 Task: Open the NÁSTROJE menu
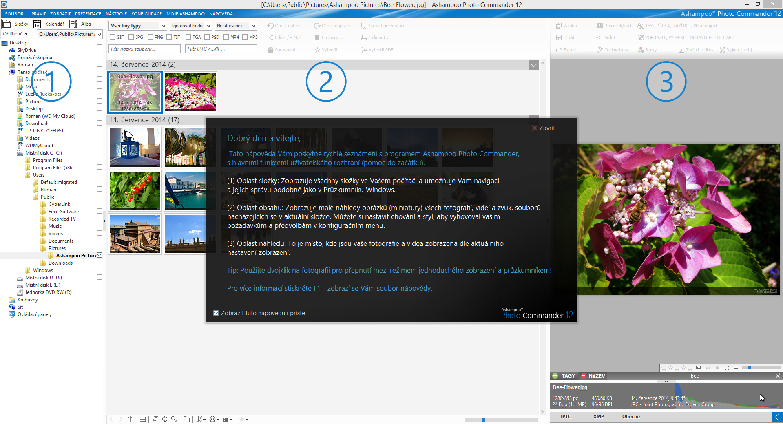[x=116, y=14]
